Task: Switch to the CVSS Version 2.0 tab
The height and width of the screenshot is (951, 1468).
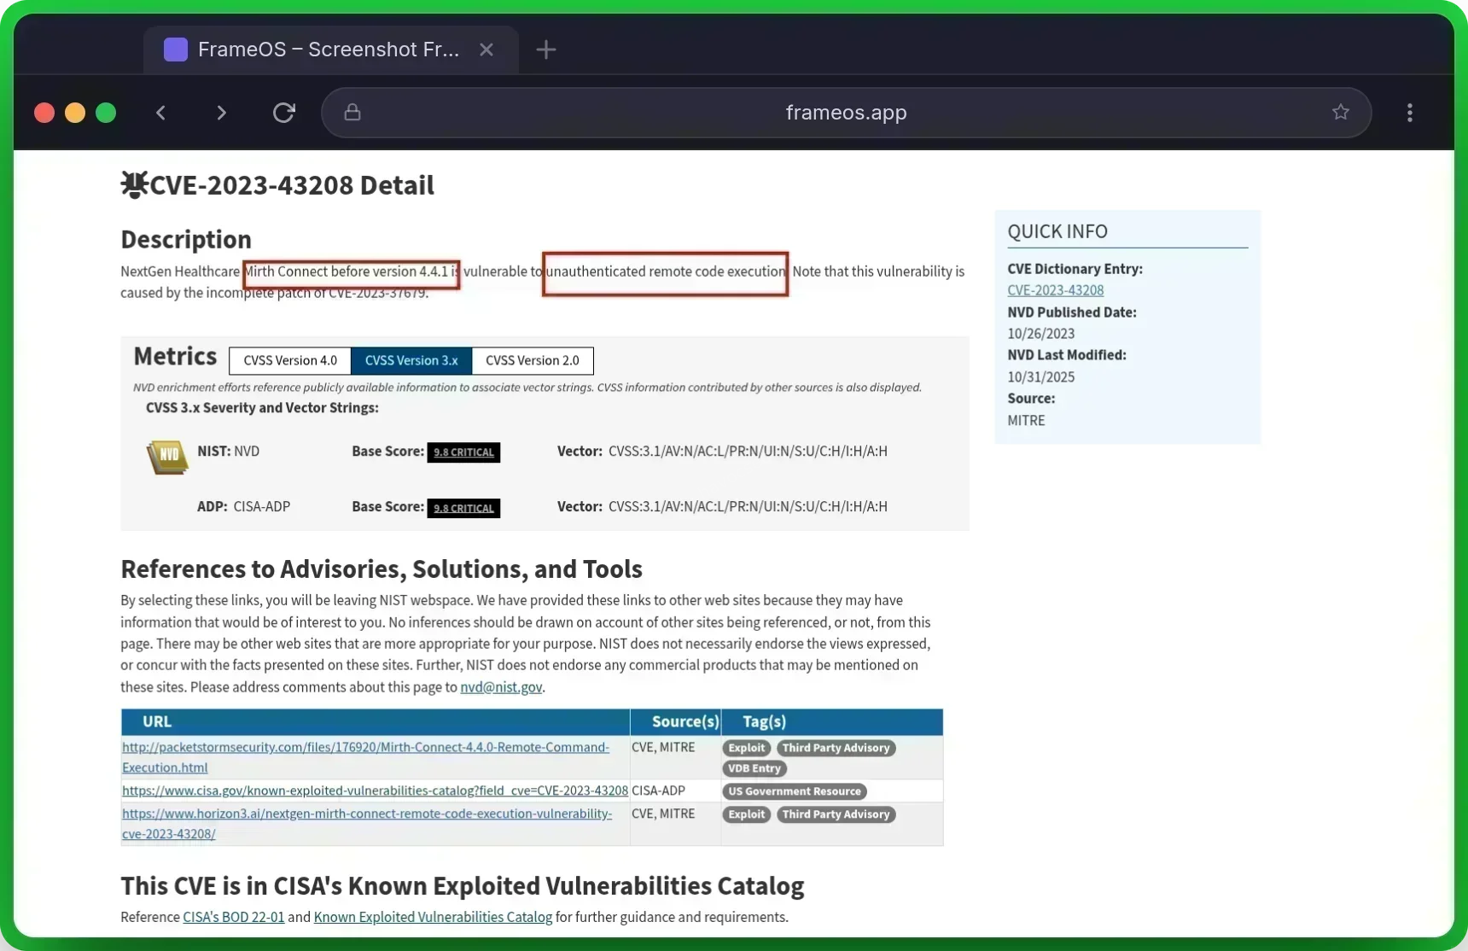Action: (533, 360)
